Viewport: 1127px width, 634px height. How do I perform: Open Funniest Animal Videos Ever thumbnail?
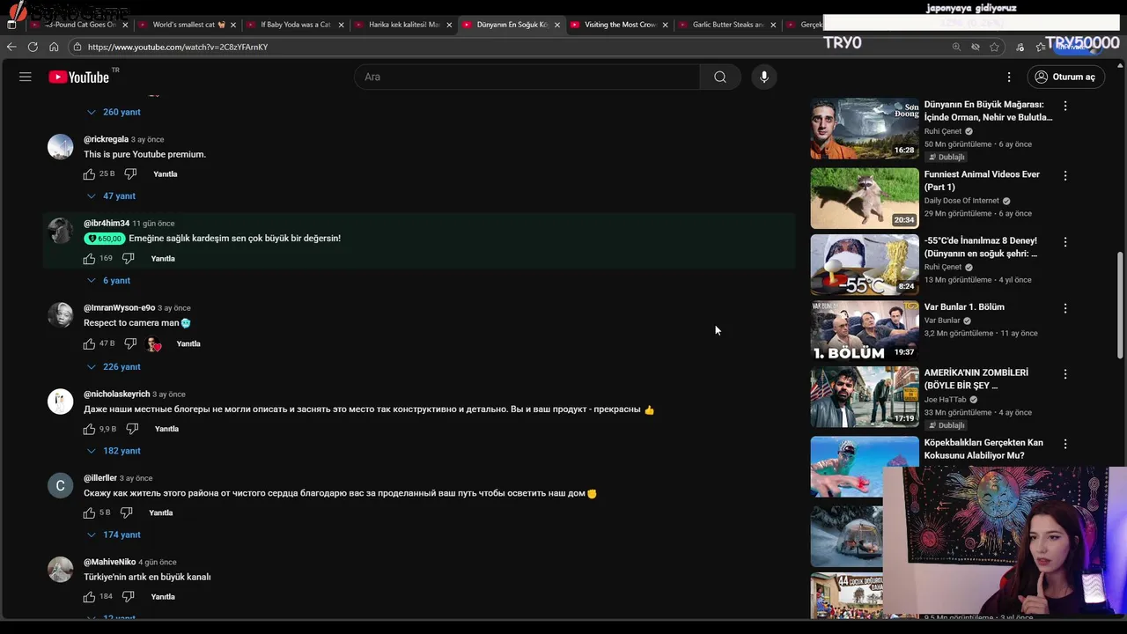pos(865,198)
